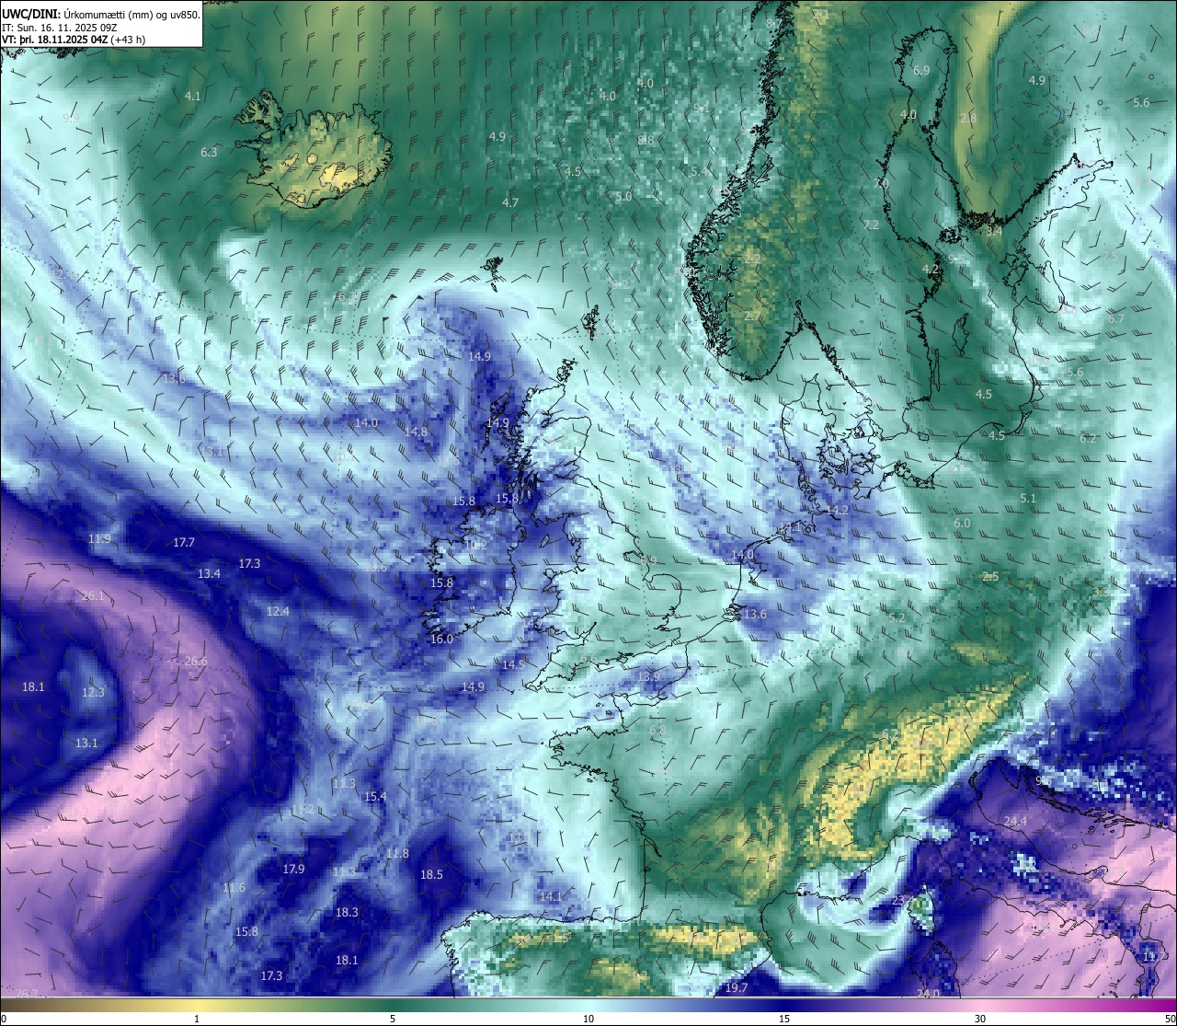Click the 15.4 map value
The height and width of the screenshot is (1026, 1177).
tap(375, 797)
